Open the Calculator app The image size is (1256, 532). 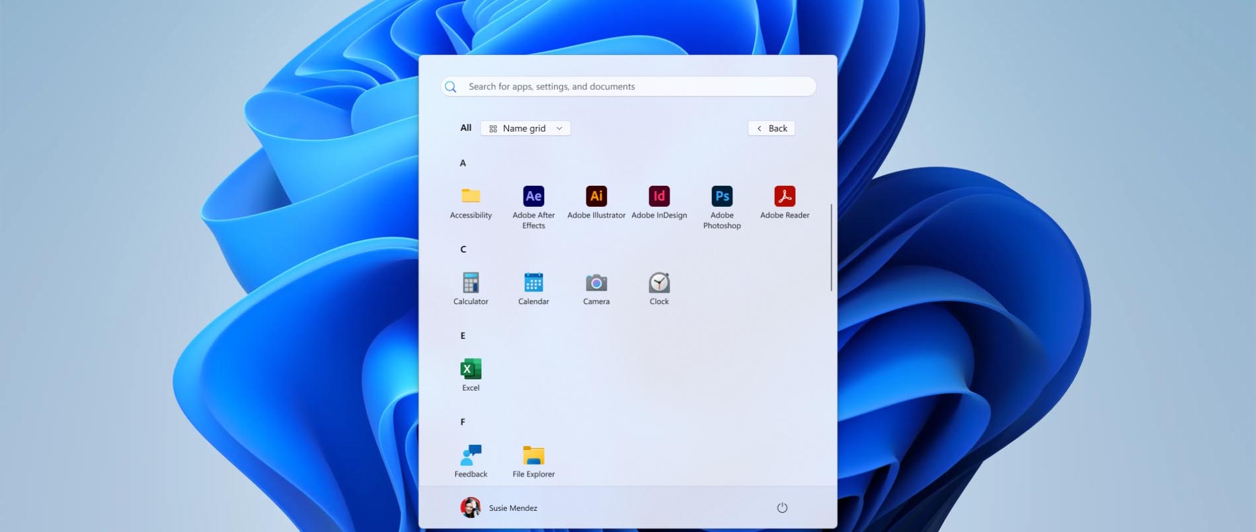point(471,289)
